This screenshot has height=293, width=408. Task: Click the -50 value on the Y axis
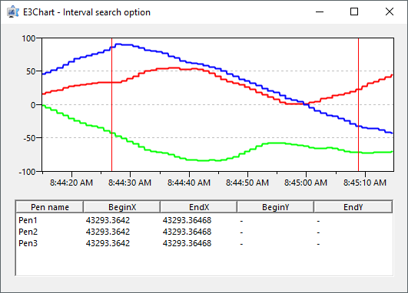click(29, 138)
